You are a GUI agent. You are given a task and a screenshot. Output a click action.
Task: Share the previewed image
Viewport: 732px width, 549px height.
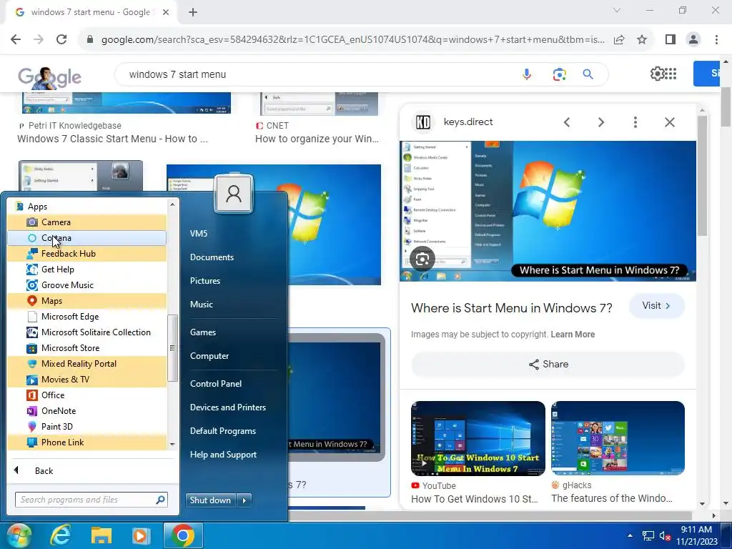548,364
